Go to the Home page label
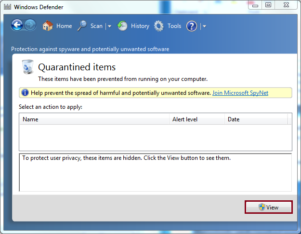This screenshot has width=301, height=234. point(64,26)
